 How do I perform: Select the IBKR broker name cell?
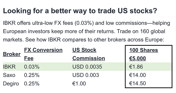[9, 67]
